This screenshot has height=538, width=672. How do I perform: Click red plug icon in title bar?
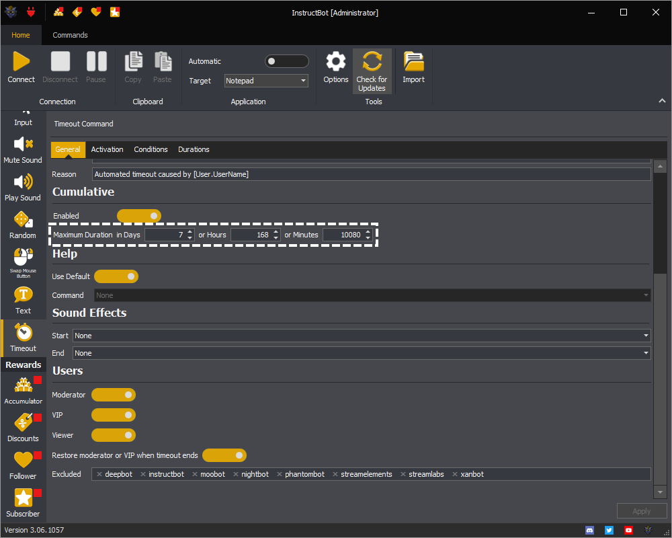[x=30, y=12]
